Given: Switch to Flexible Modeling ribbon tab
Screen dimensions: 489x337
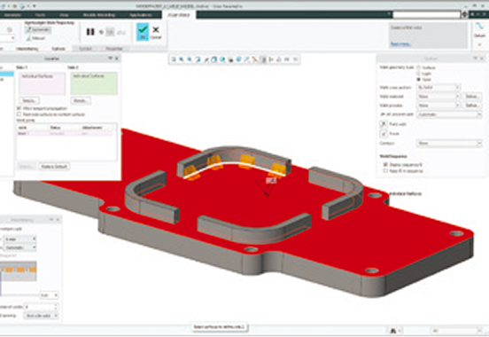Looking at the screenshot, I should (x=99, y=15).
